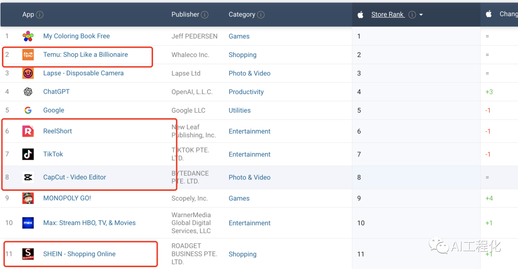
Task: Select Photo & Video category in Lapse row
Action: [x=250, y=73]
